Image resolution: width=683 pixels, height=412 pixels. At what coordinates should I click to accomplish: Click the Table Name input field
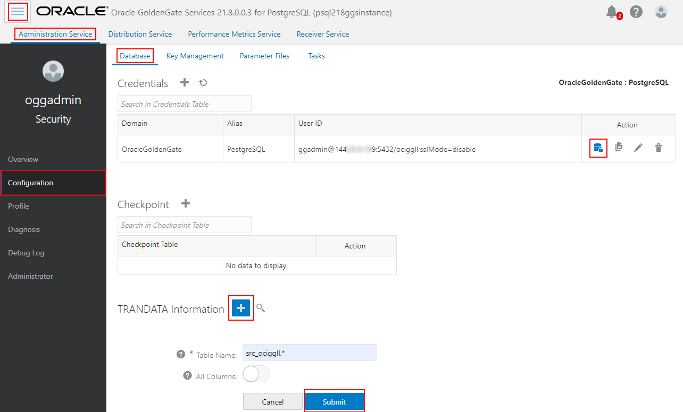[309, 353]
